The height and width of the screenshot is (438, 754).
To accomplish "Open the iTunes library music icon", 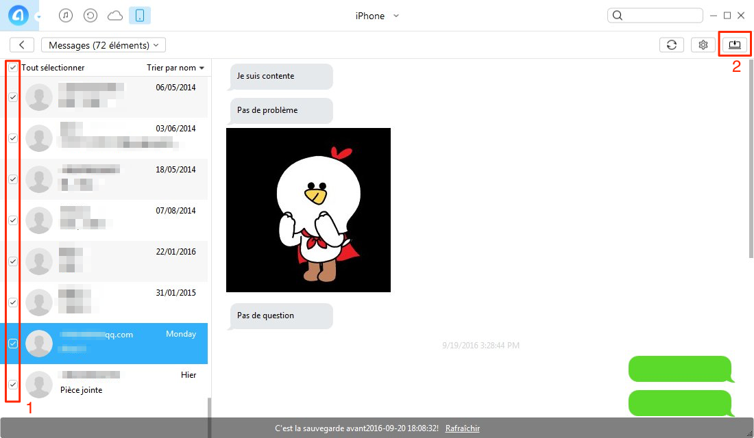I will (66, 15).
